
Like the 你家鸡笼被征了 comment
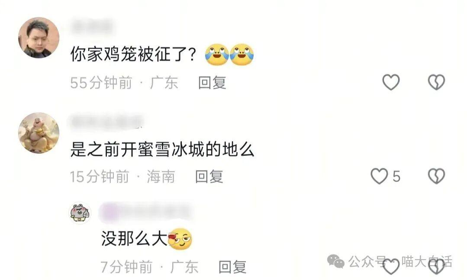coord(391,82)
